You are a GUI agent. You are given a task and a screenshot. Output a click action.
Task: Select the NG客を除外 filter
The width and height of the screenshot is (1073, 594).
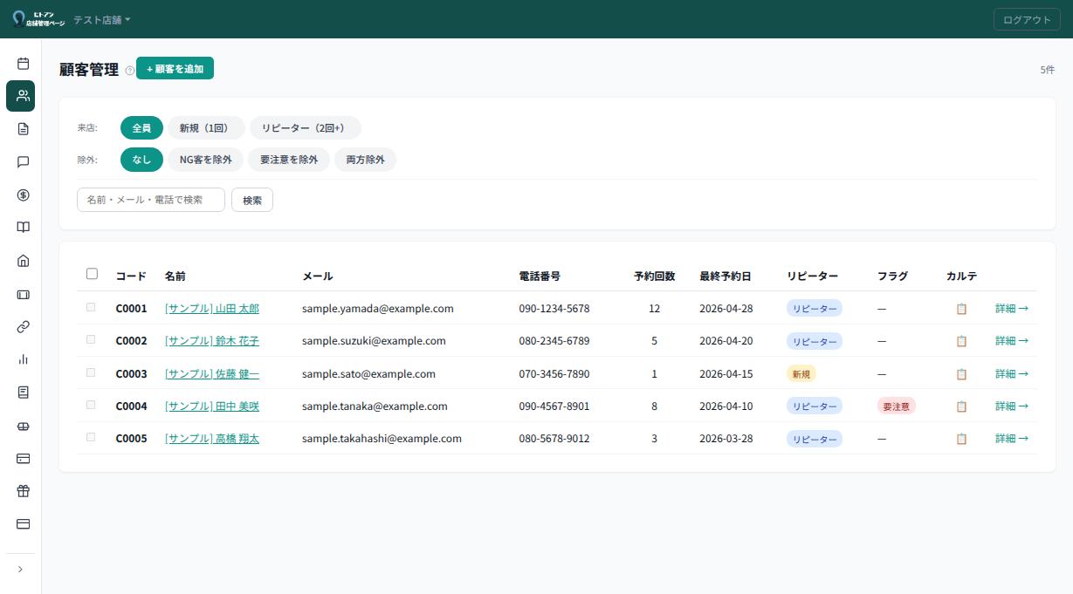pos(206,160)
